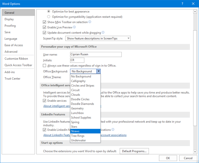Click the info icon beside Enable Live Preview
Image resolution: width=199 pixels, height=163 pixels.
[x=74, y=27]
